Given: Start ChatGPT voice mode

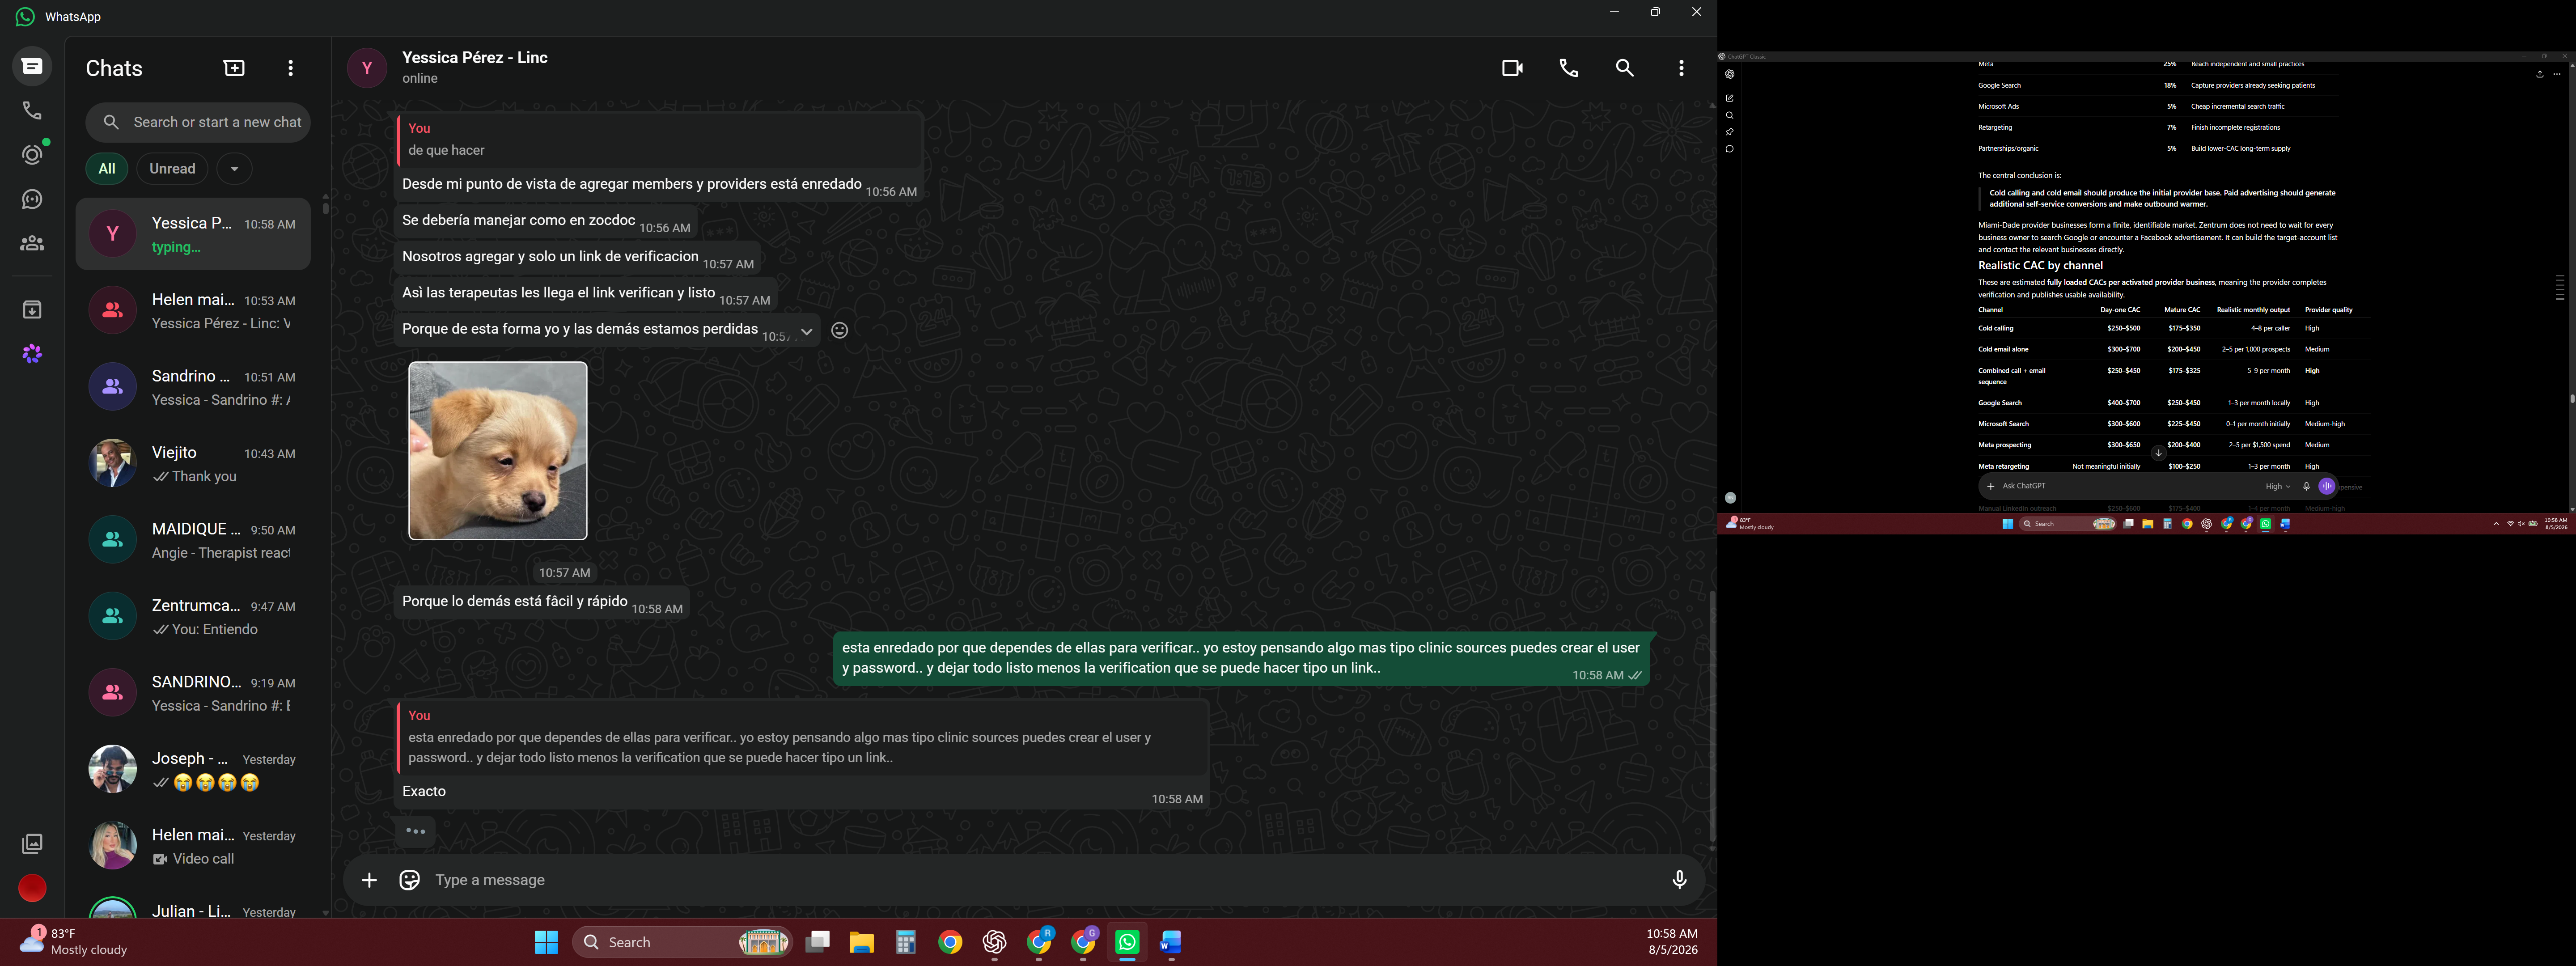Looking at the screenshot, I should 2327,486.
